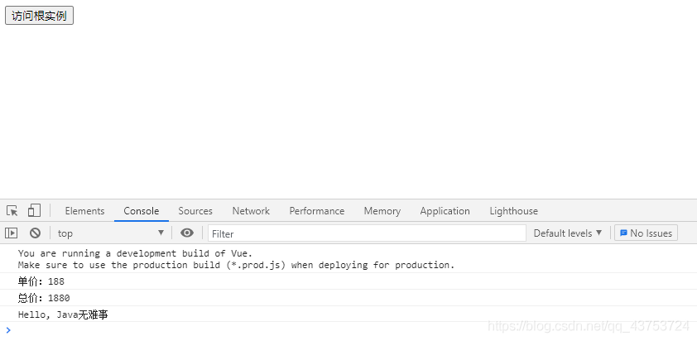This screenshot has height=341, width=697.
Task: Show the console sidebar icon
Action: click(x=11, y=233)
